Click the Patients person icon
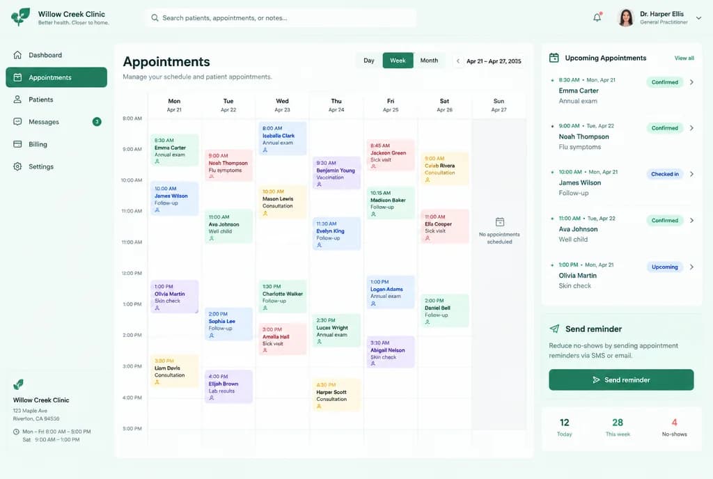Viewport: 713px width, 479px height. pos(17,99)
